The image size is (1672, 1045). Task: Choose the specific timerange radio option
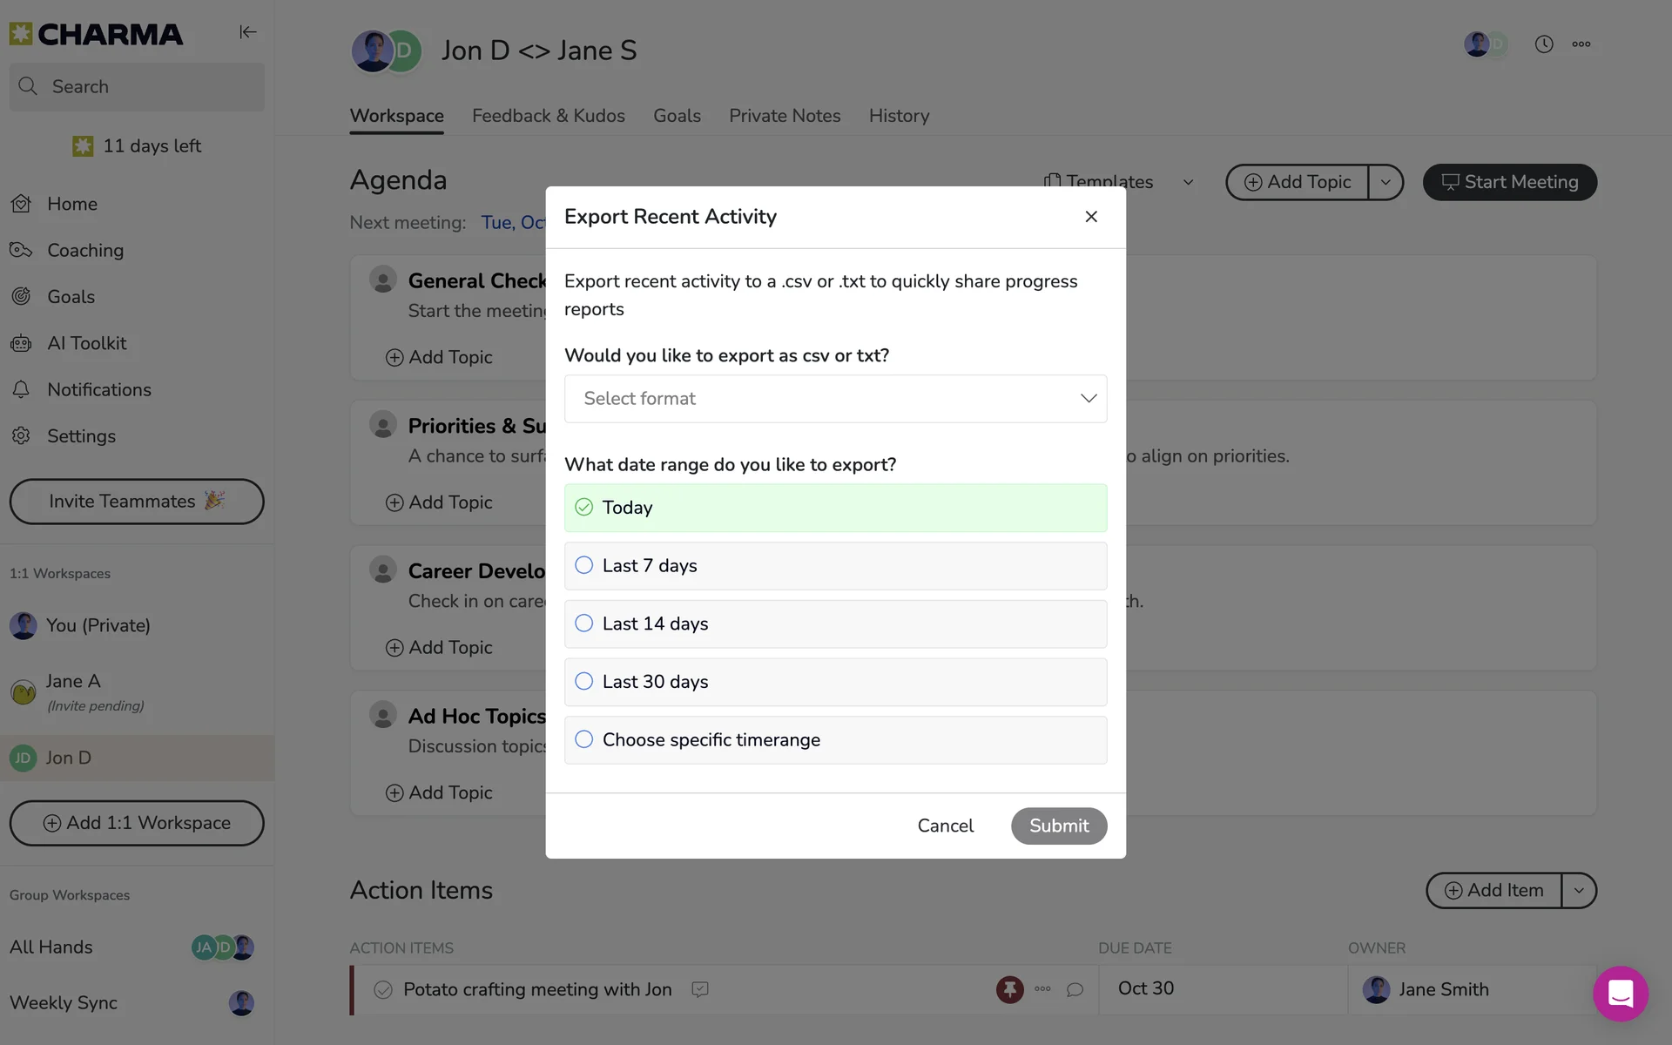click(x=584, y=739)
